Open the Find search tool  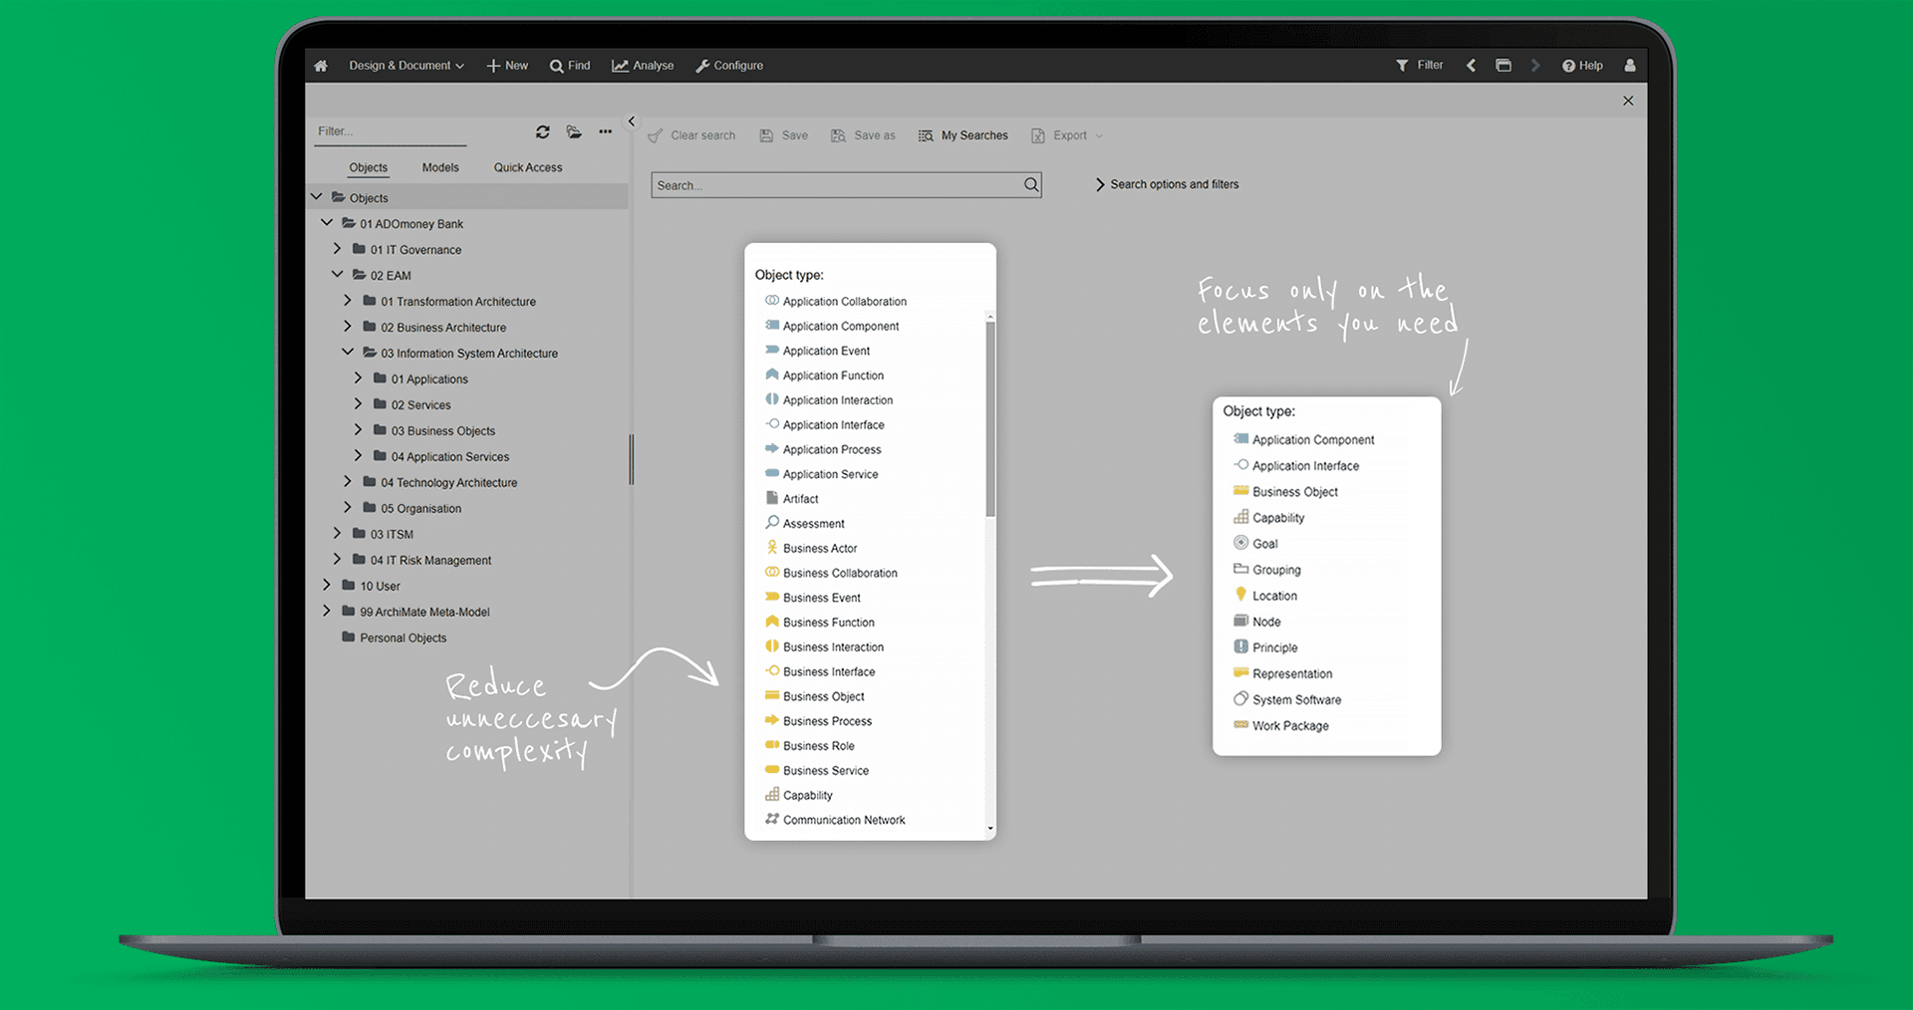pyautogui.click(x=569, y=65)
